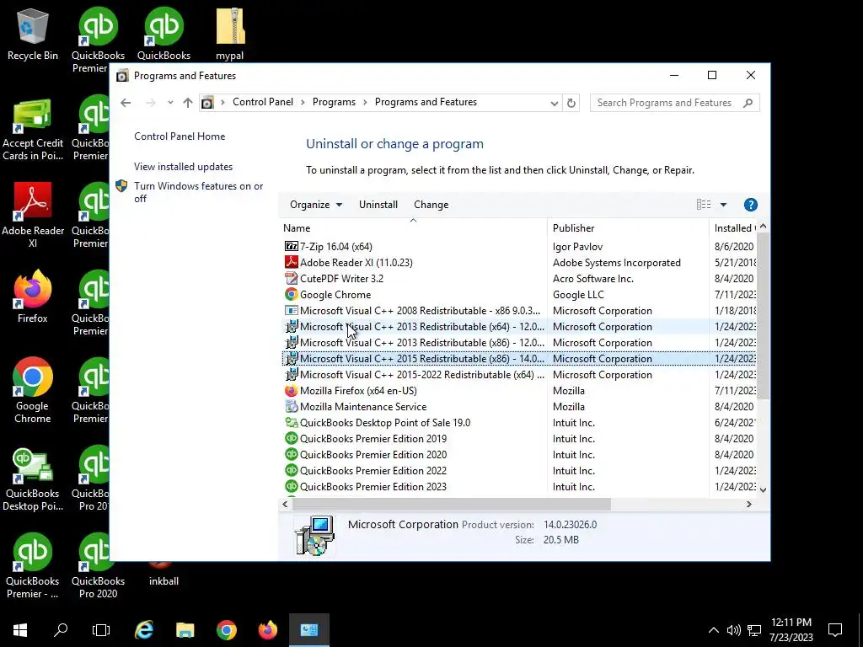Click Uninstall in the toolbar
The image size is (863, 647).
pyautogui.click(x=378, y=205)
